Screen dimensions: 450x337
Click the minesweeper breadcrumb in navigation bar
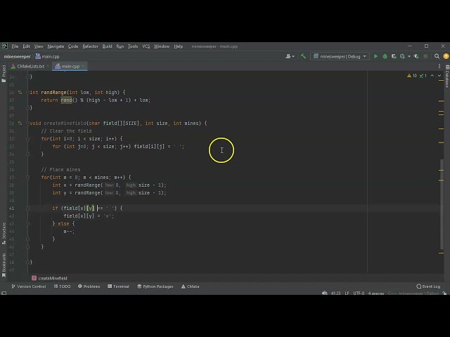(x=17, y=56)
